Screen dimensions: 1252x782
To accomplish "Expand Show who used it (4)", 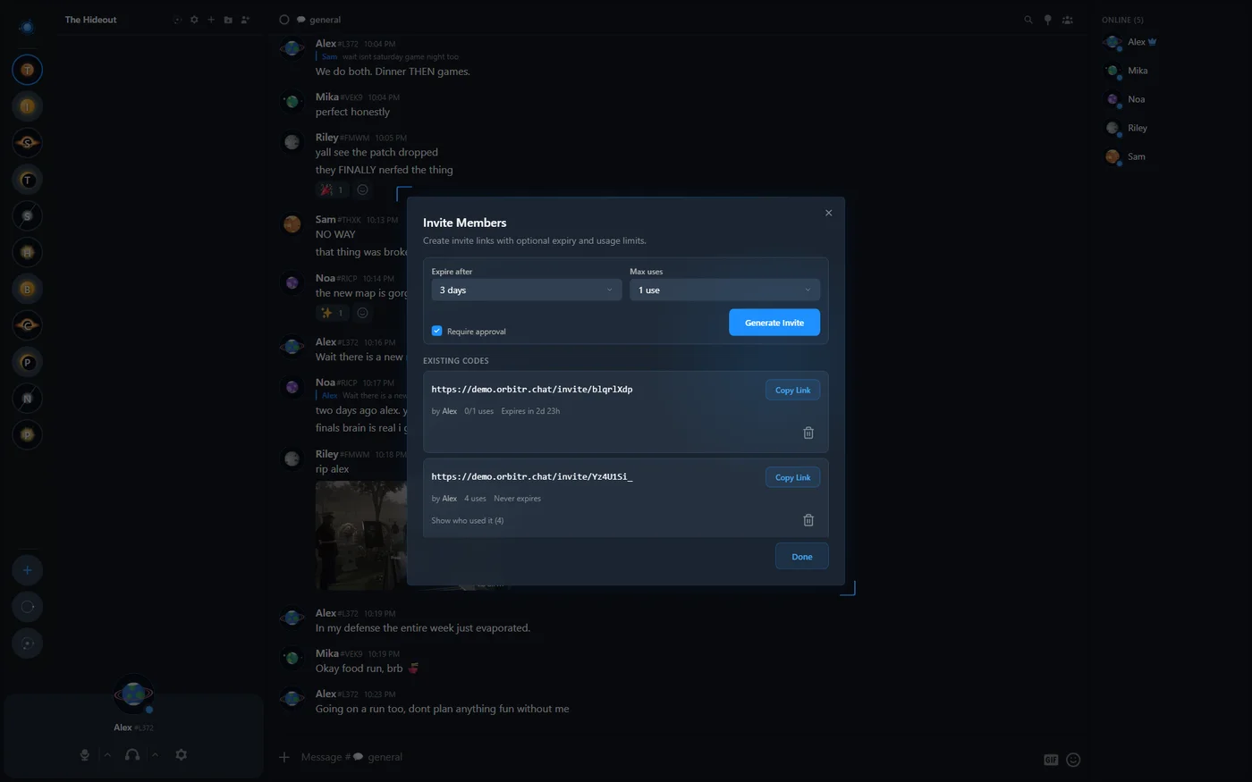I will 468,520.
